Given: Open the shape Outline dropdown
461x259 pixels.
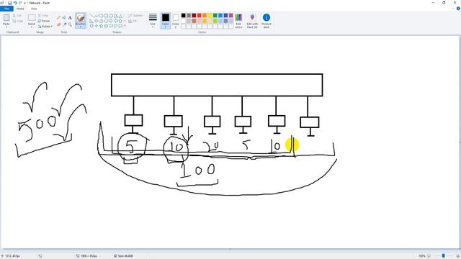Looking at the screenshot, I should [x=136, y=16].
